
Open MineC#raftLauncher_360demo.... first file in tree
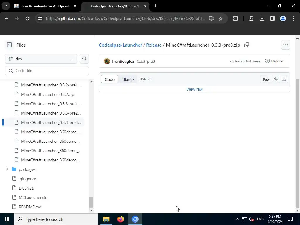point(51,132)
